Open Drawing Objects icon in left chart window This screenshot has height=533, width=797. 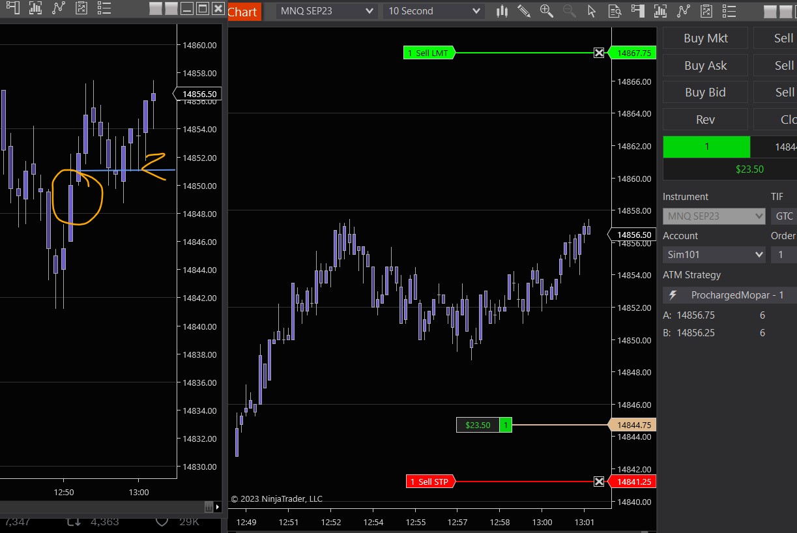pos(81,8)
